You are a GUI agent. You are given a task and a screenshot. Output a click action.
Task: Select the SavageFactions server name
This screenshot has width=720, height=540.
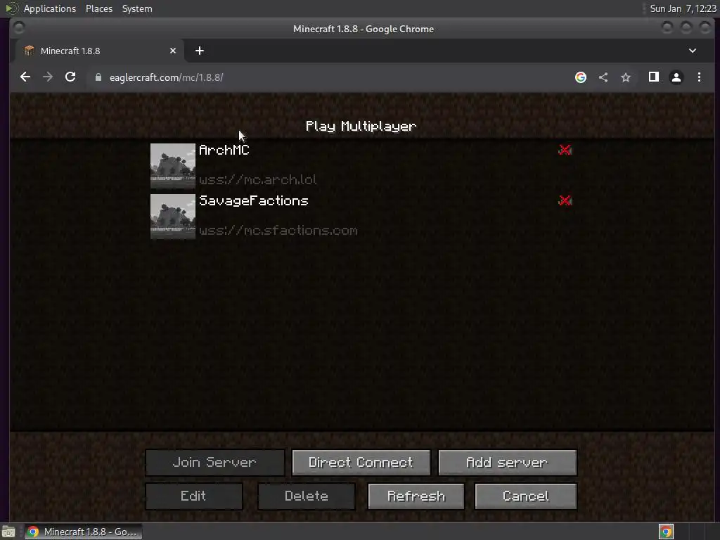[253, 200]
